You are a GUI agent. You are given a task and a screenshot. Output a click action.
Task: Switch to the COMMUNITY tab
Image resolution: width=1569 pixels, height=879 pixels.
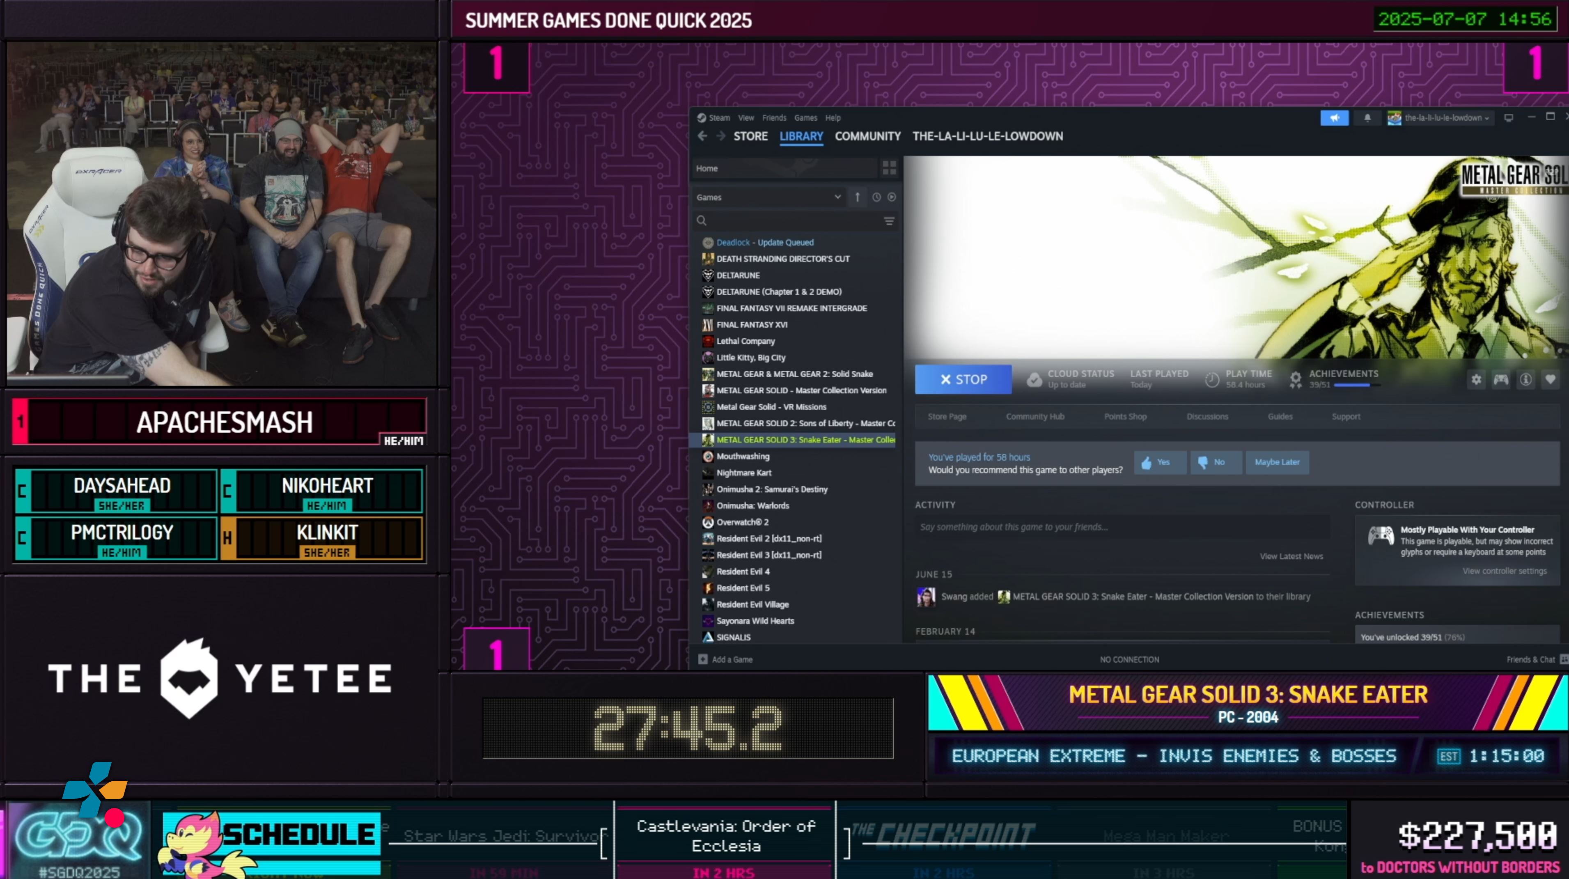[x=867, y=136]
